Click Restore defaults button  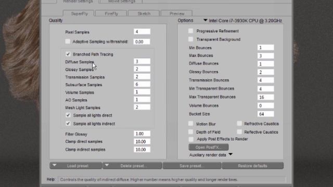(252, 166)
